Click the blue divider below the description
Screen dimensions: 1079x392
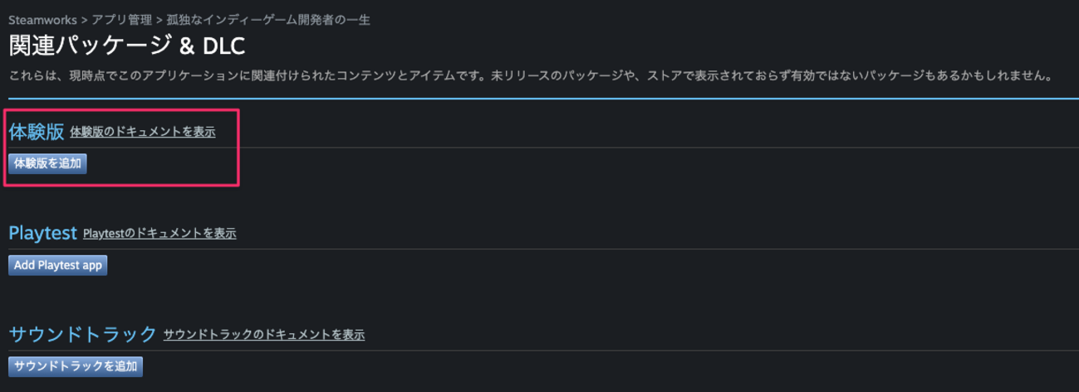[x=540, y=99]
